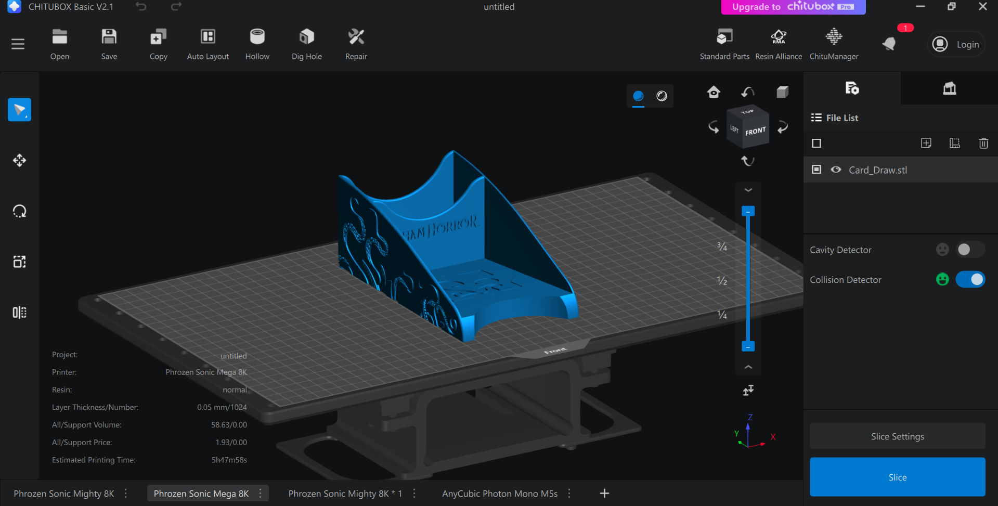998x506 pixels.
Task: Select Phrozen Sonic Mega 8K tab
Action: tap(201, 494)
